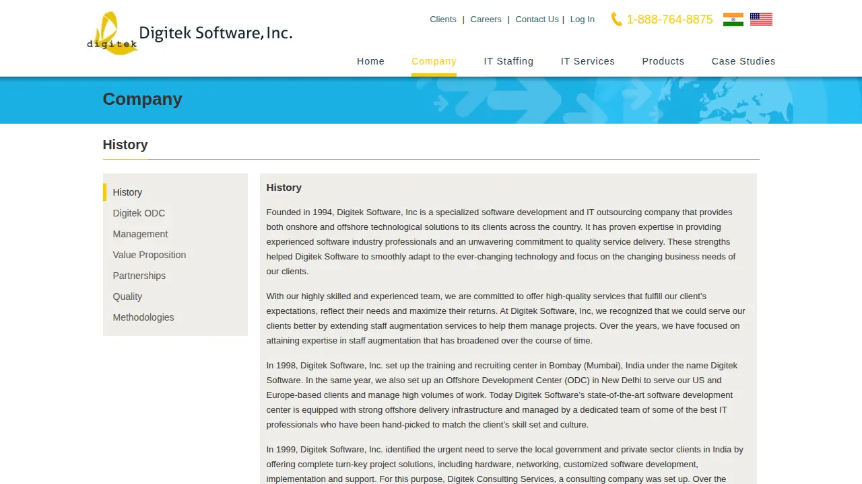Image resolution: width=862 pixels, height=484 pixels.
Task: Select the Company menu item
Action: [x=434, y=61]
